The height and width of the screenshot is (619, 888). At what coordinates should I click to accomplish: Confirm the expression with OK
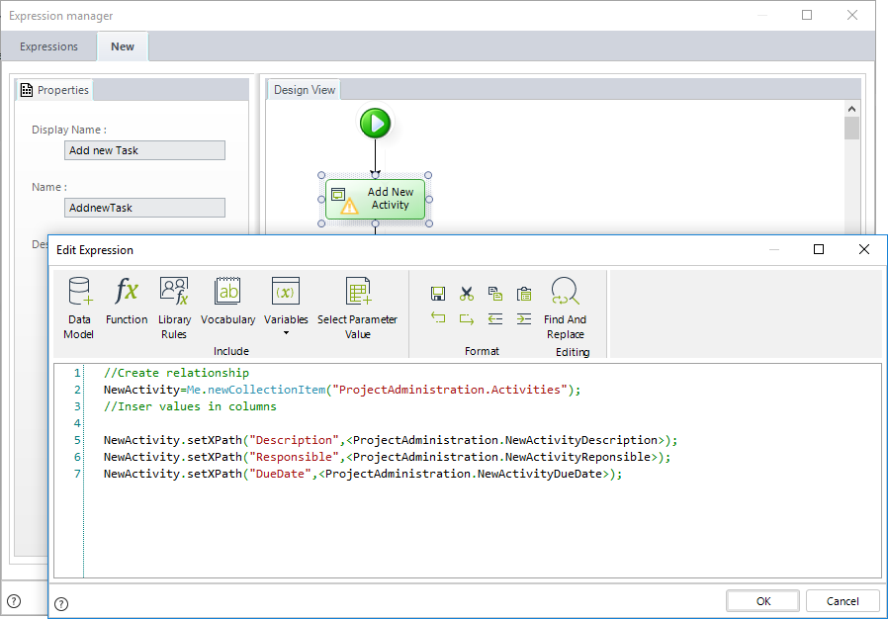(x=762, y=601)
